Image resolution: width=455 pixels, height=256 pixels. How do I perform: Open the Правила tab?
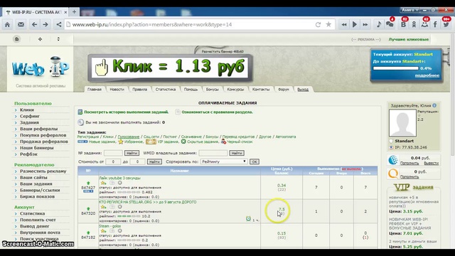[139, 90]
